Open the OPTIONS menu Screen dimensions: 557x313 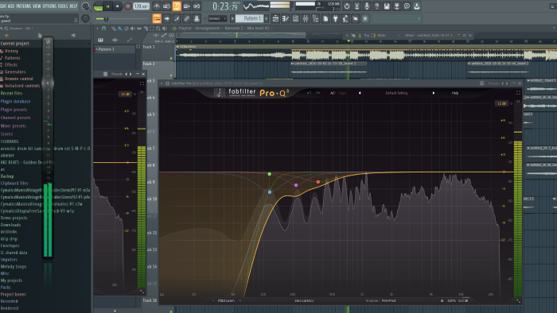(x=49, y=6)
